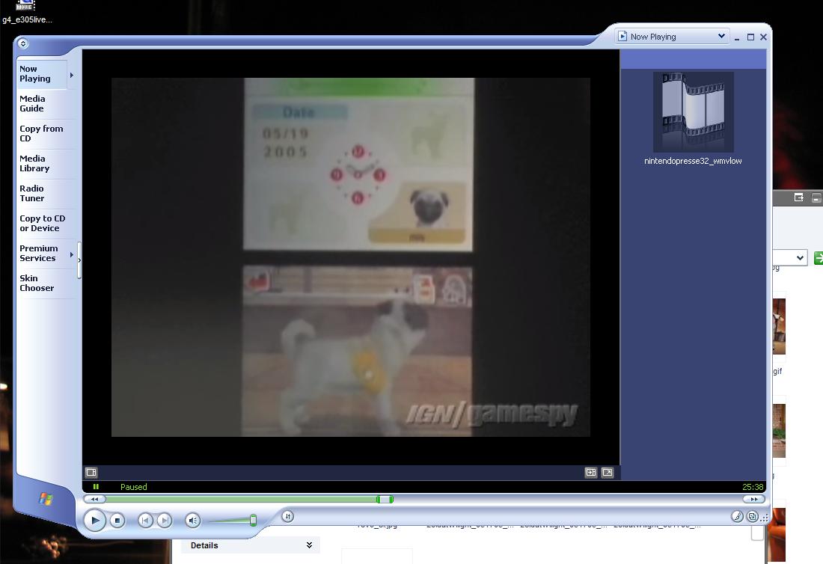Viewport: 823px width, 564px height.
Task: Click the video settings icon below the video
Action: 91,472
